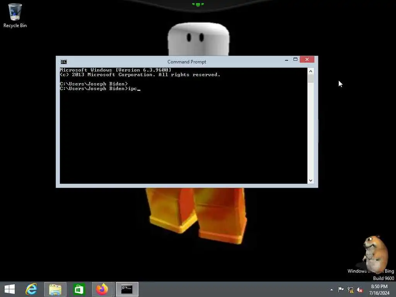Click the Command Prompt title text
Screen dimensions: 396x297
coord(187,62)
